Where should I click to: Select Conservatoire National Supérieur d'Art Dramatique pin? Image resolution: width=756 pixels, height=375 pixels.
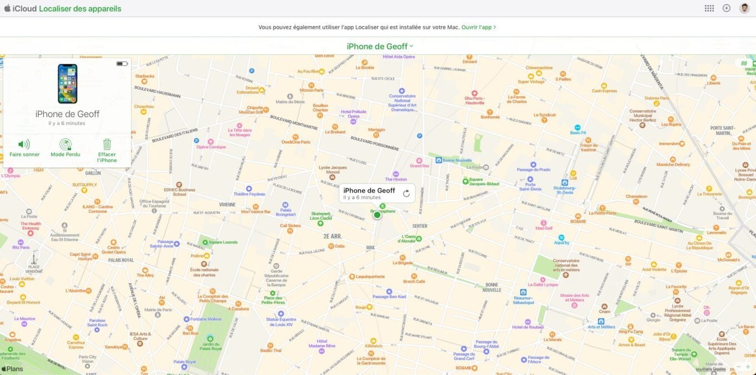coord(402,90)
